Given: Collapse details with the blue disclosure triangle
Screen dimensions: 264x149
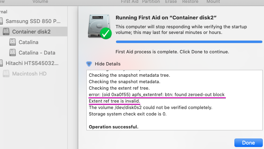Looking at the screenshot, I should [89, 64].
